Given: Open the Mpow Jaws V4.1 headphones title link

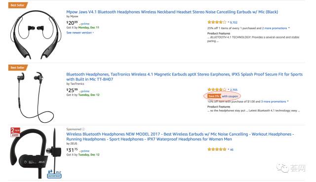Looking at the screenshot, I should 172,12.
